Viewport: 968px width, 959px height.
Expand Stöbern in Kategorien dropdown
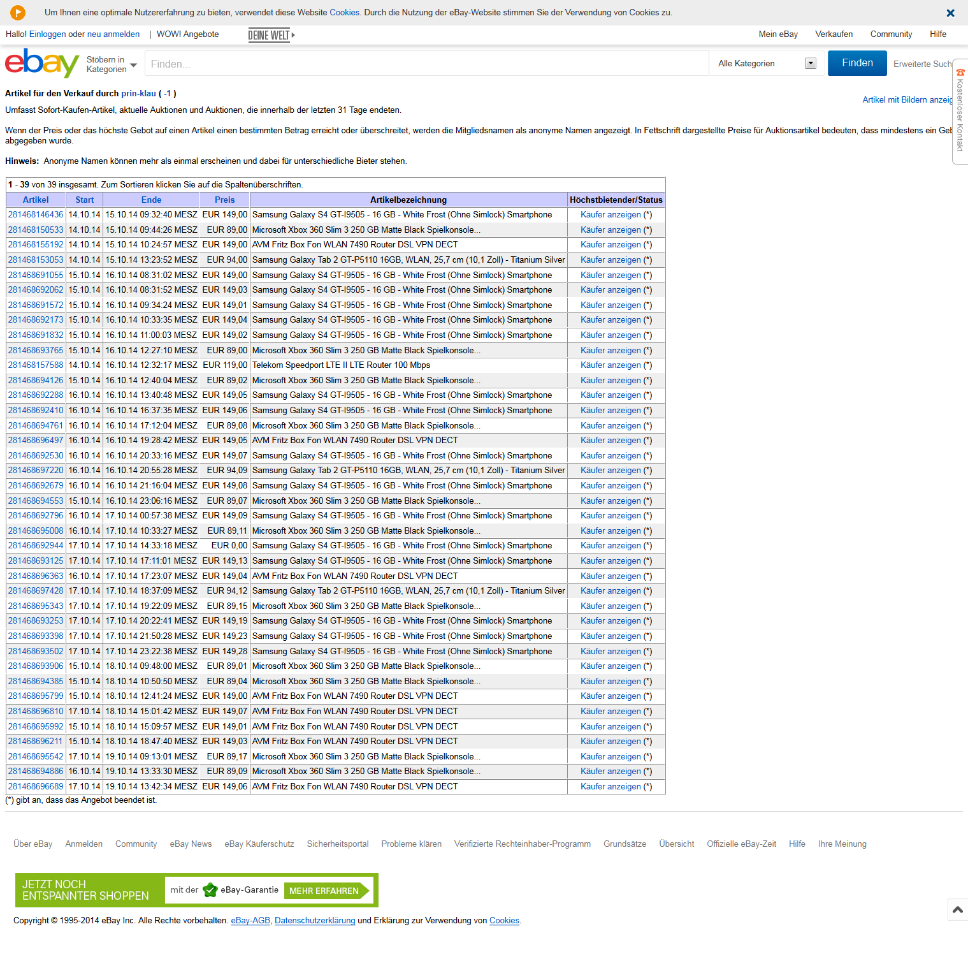point(112,64)
